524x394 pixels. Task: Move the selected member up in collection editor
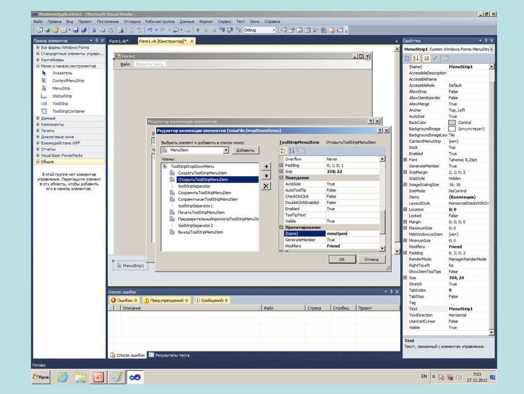tap(266, 166)
